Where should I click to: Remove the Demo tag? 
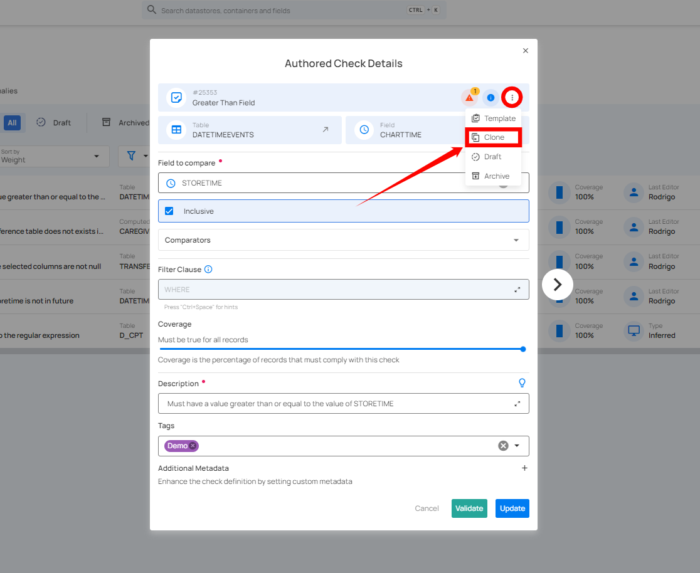tap(193, 445)
